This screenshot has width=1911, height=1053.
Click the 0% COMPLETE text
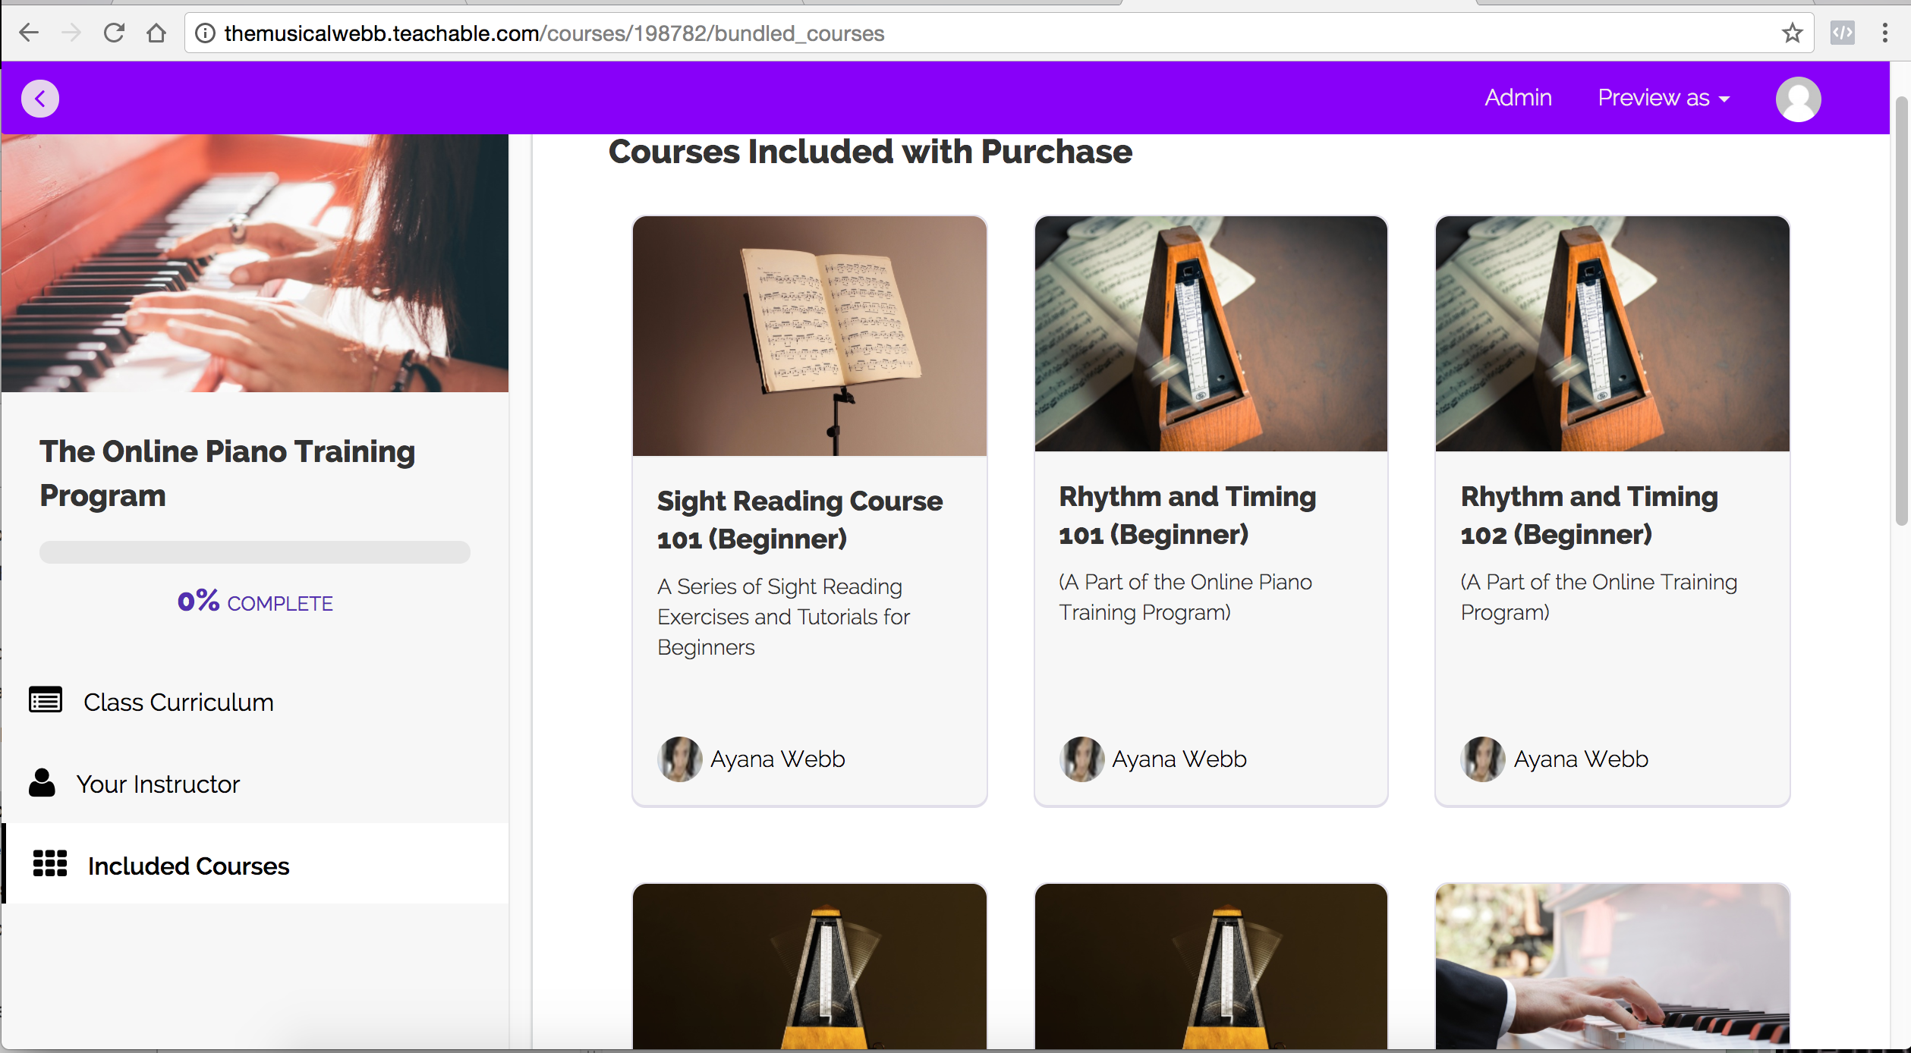pos(255,602)
